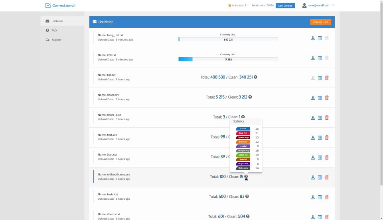Screen dimensions: 383x220
Task: Delete the short_2.txt list
Action: tap(327, 118)
